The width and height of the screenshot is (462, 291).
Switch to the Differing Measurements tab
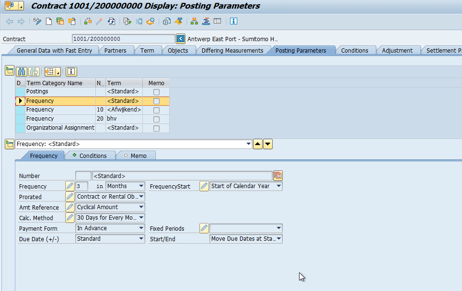tap(232, 50)
